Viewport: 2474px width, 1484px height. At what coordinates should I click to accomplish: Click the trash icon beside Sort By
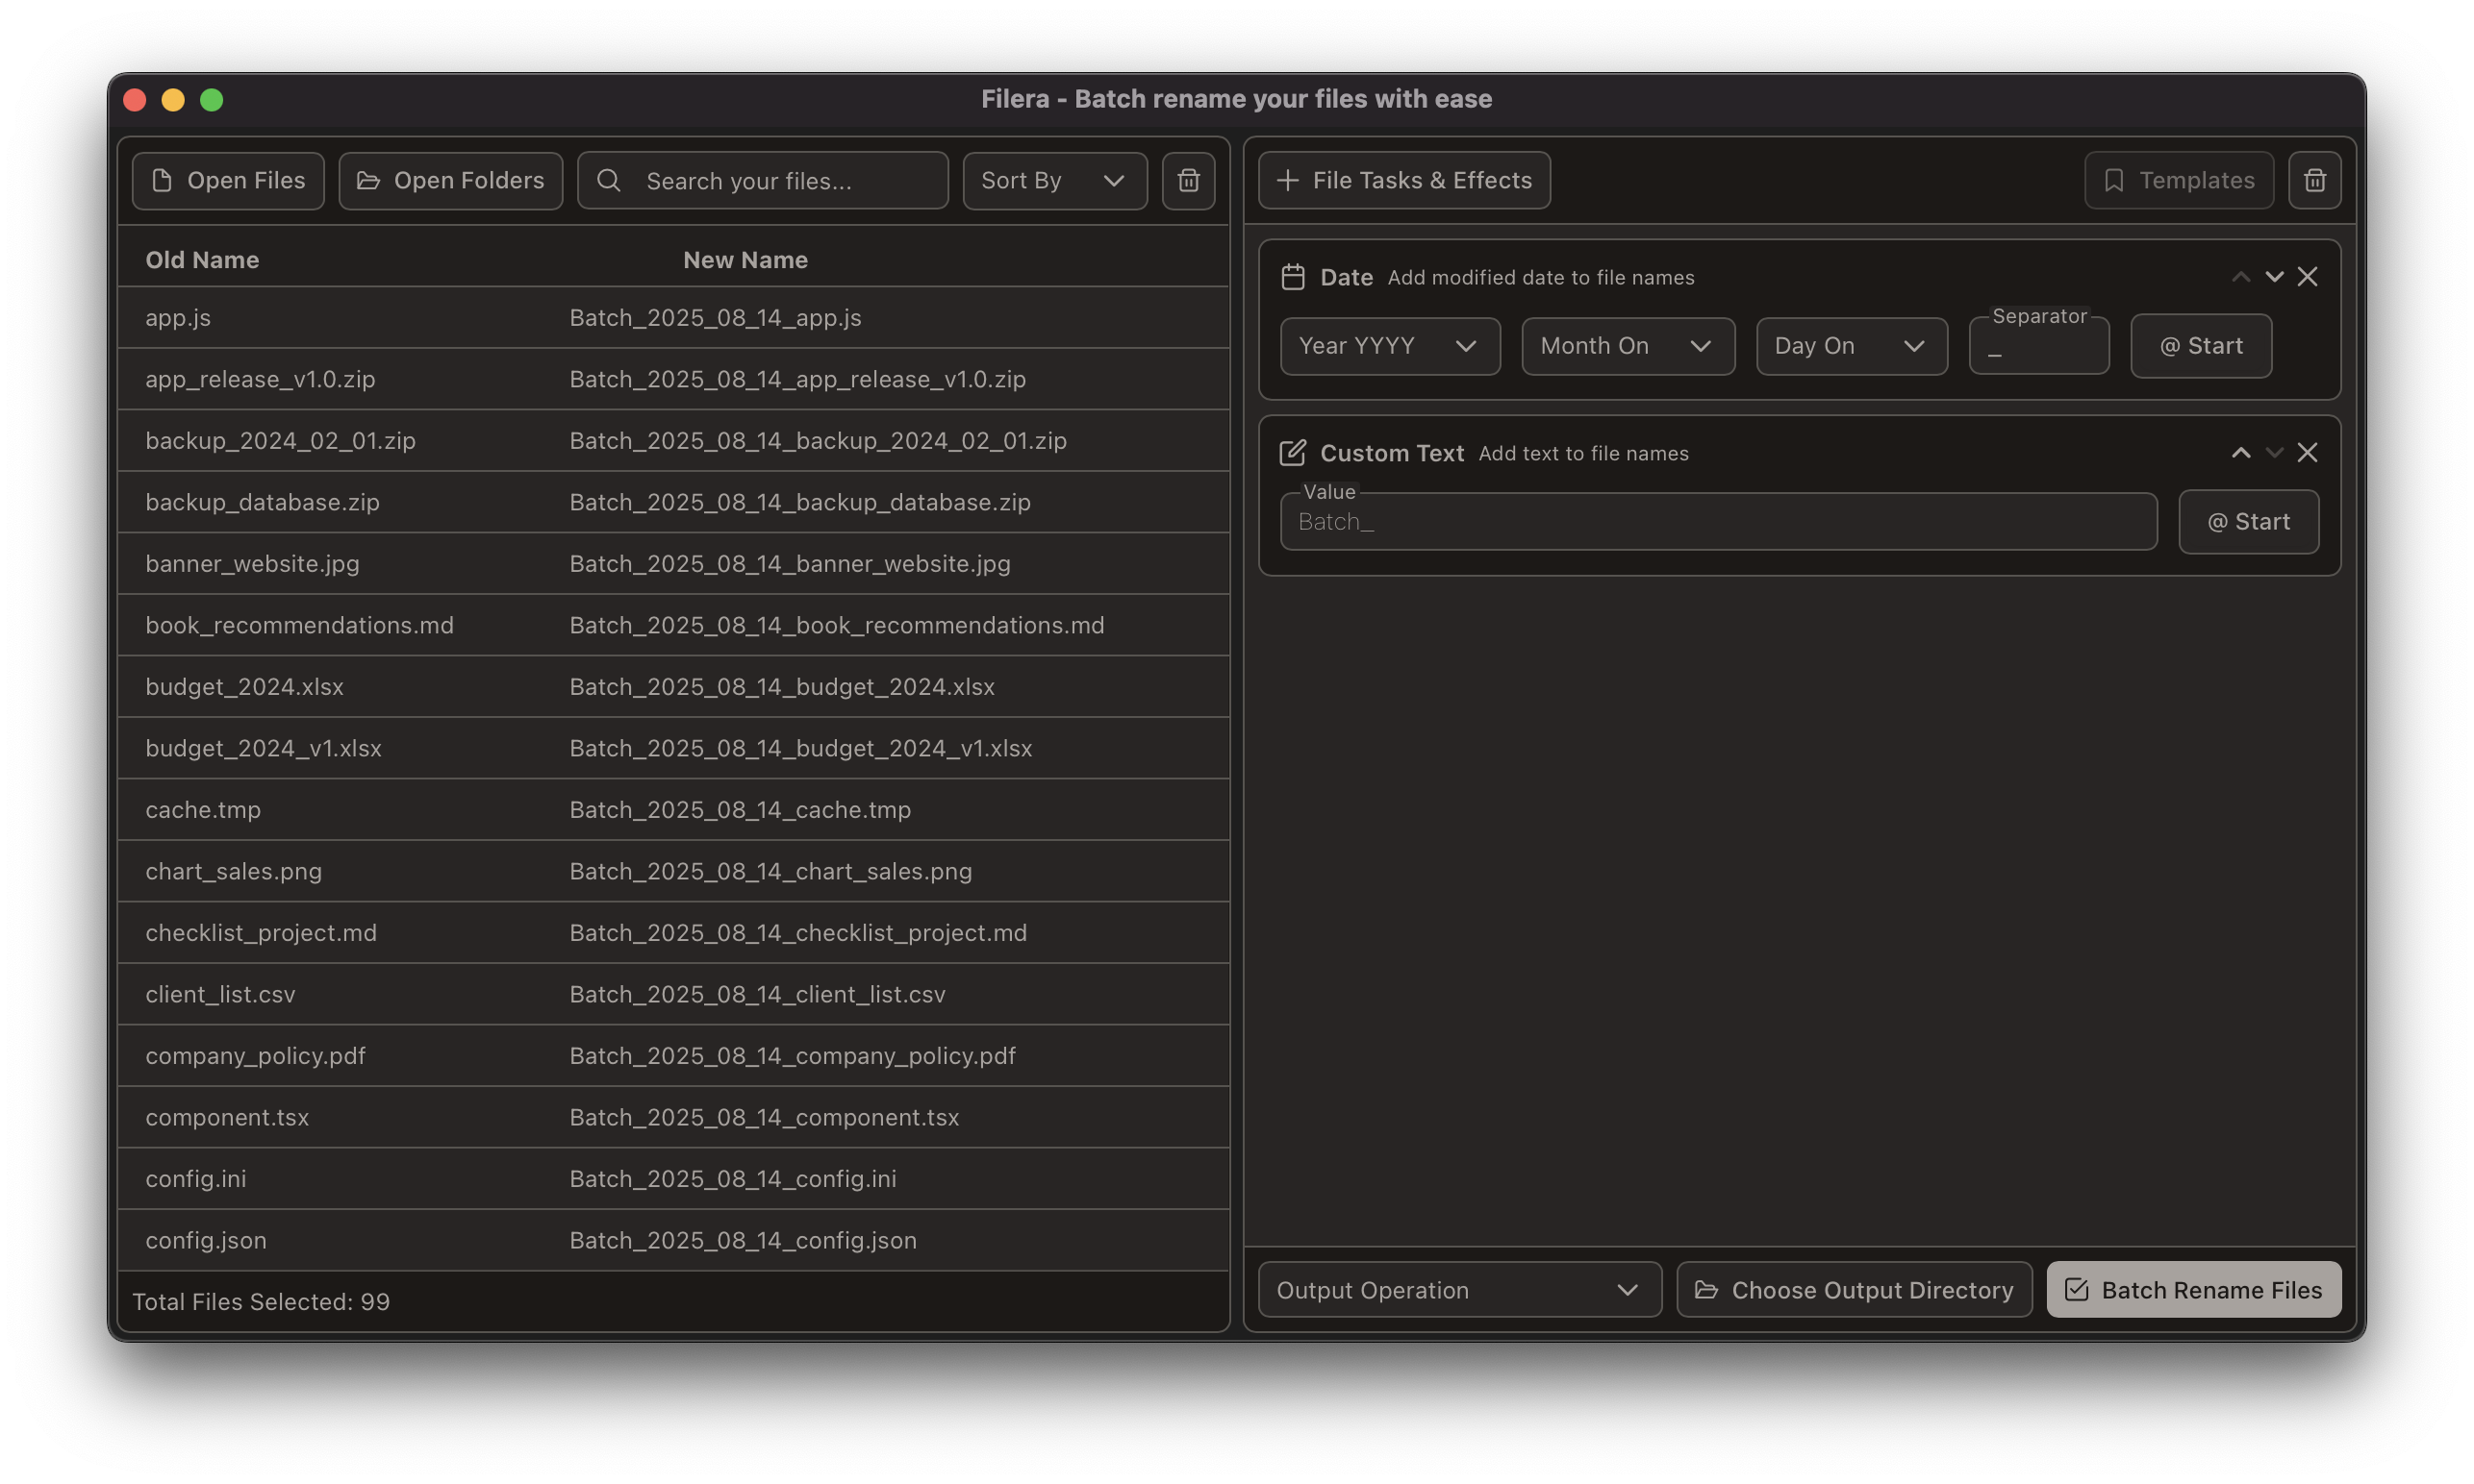[1188, 181]
